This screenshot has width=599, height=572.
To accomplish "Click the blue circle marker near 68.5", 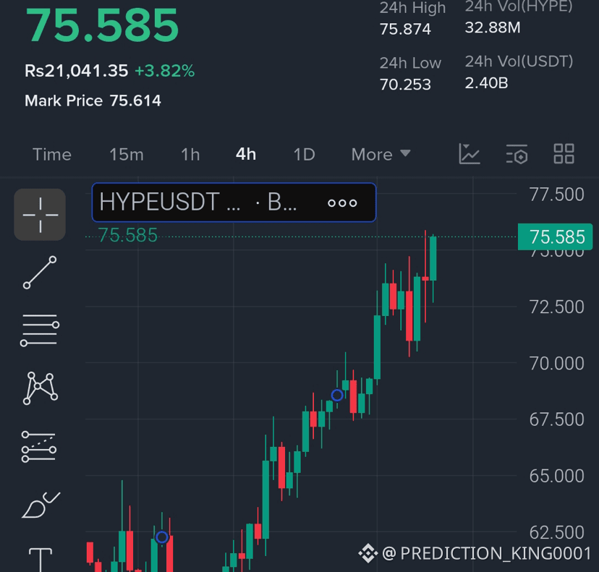I will 337,396.
